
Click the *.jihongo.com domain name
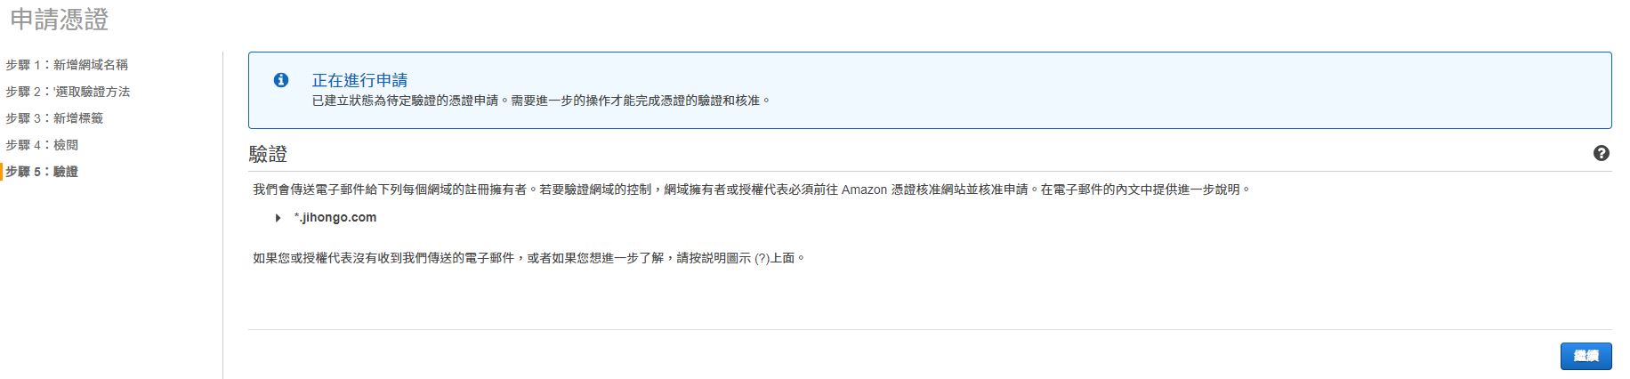coord(335,218)
